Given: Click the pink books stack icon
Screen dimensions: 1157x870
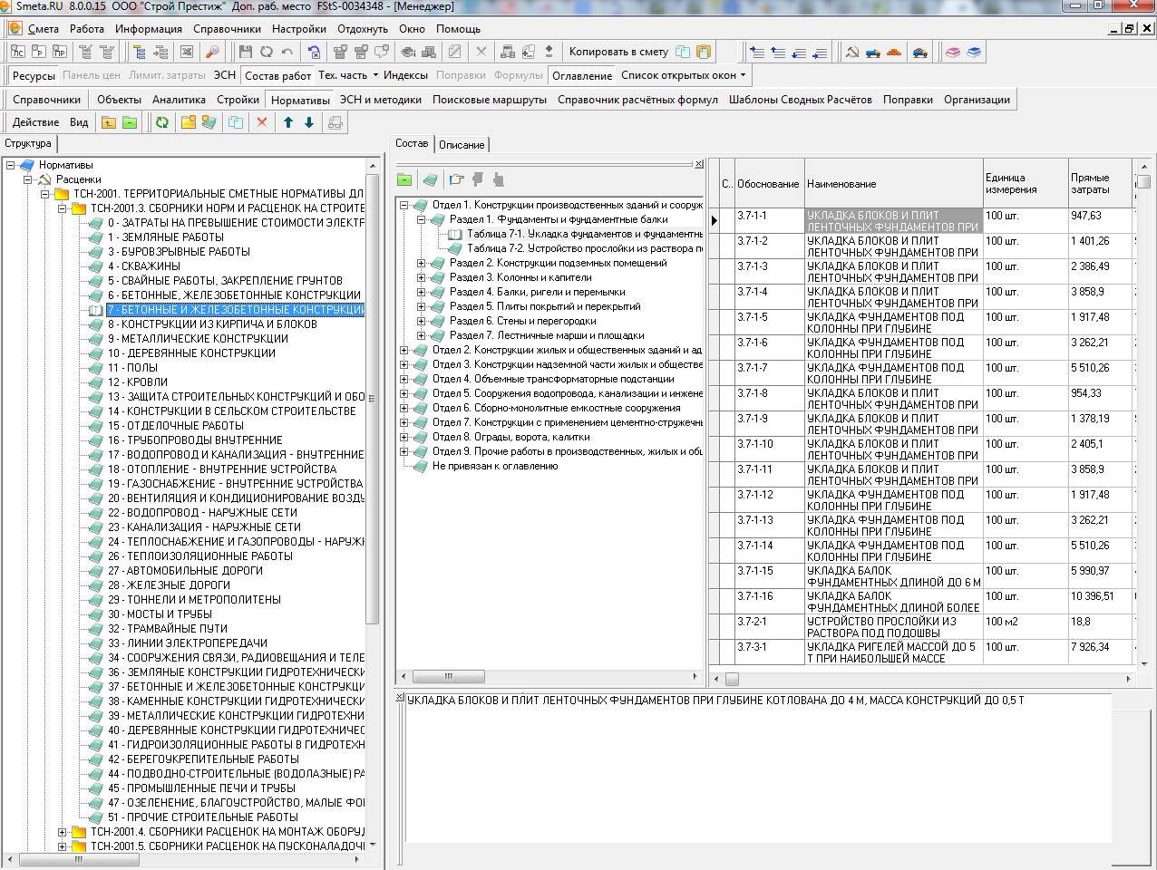Looking at the screenshot, I should (x=953, y=52).
